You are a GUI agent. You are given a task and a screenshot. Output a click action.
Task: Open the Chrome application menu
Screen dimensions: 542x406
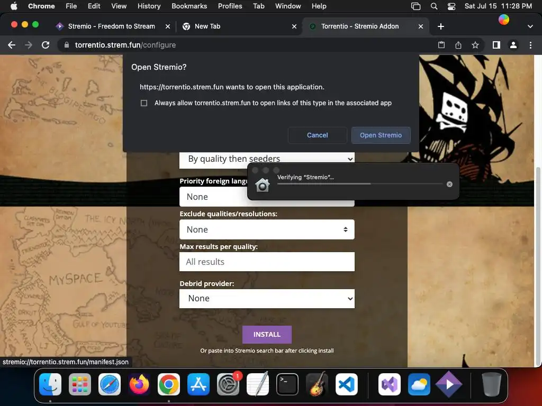pyautogui.click(x=41, y=6)
